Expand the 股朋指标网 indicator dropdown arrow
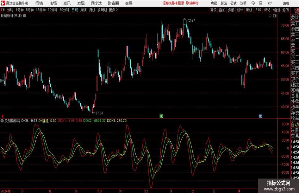The image size is (299, 193). pyautogui.click(x=2, y=120)
